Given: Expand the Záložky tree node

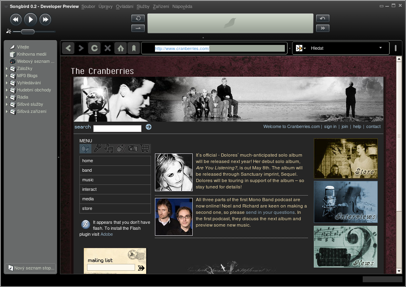Looking at the screenshot, I should coord(7,69).
